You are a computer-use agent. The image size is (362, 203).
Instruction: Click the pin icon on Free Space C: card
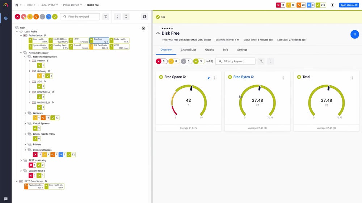(209, 78)
